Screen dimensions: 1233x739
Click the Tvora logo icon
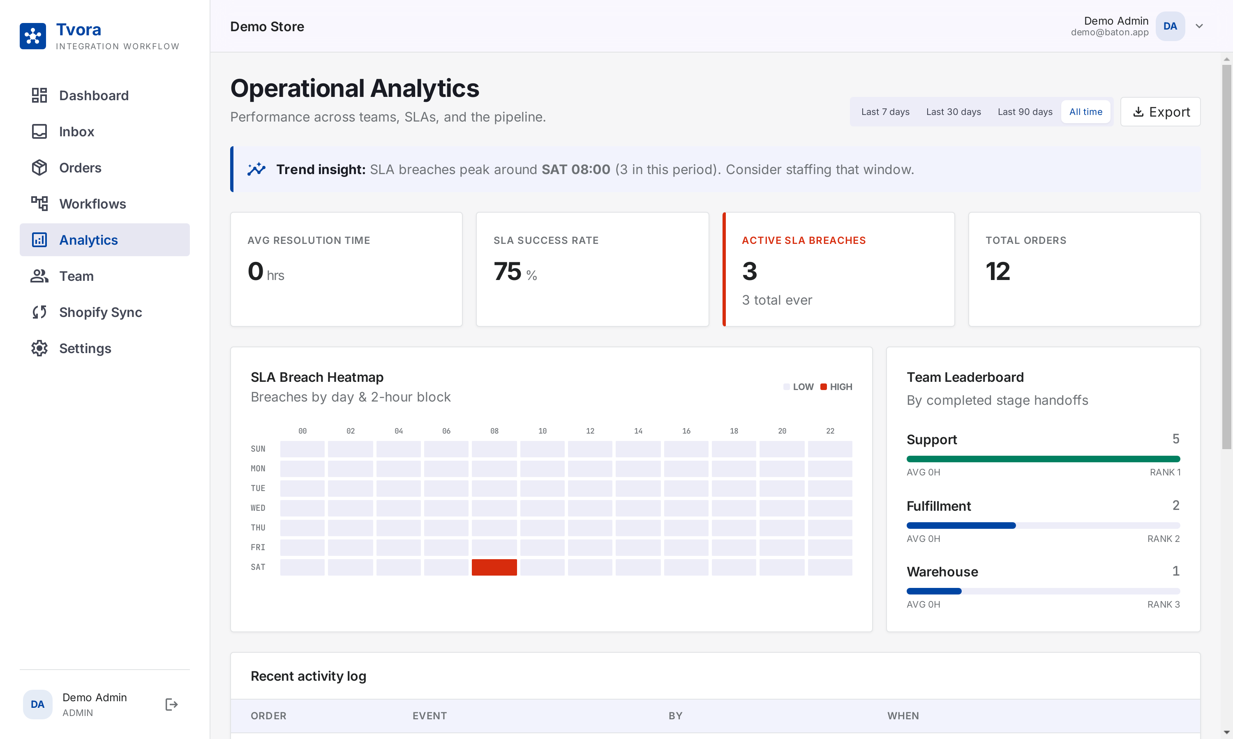[33, 36]
